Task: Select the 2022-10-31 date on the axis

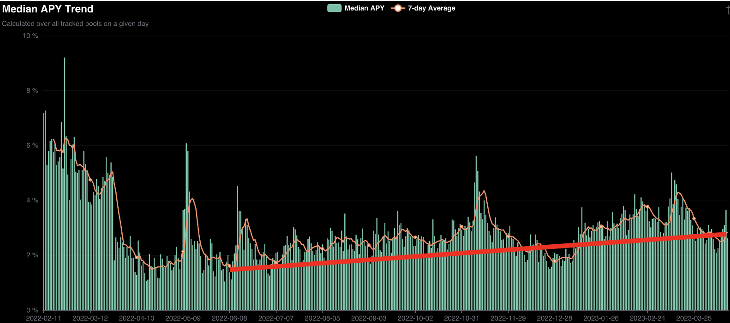Action: tap(461, 318)
